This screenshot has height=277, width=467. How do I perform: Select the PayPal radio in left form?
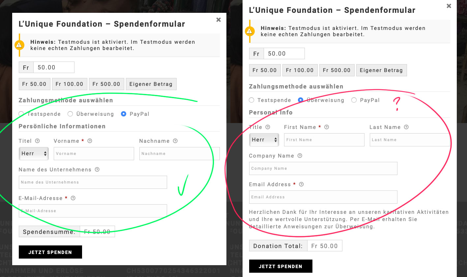coord(124,114)
